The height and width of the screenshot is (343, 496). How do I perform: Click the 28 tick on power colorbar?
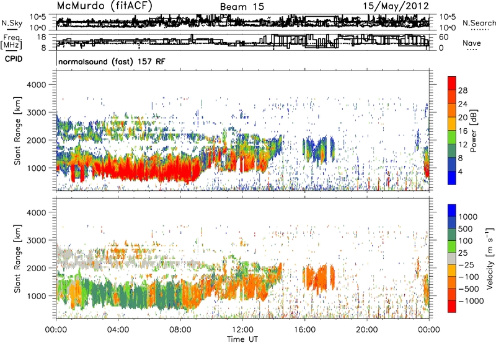click(463, 90)
